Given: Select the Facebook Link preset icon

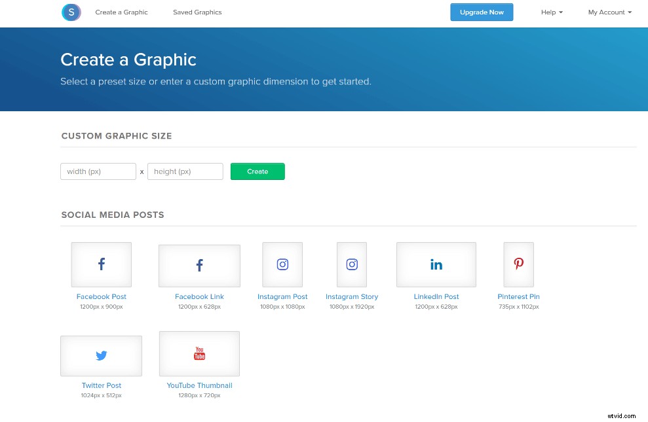Looking at the screenshot, I should pos(199,265).
